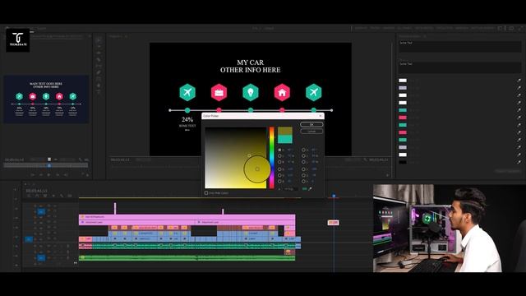This screenshot has height=296, width=526.
Task: Open the black color swatch at list bottom
Action: pyautogui.click(x=403, y=162)
